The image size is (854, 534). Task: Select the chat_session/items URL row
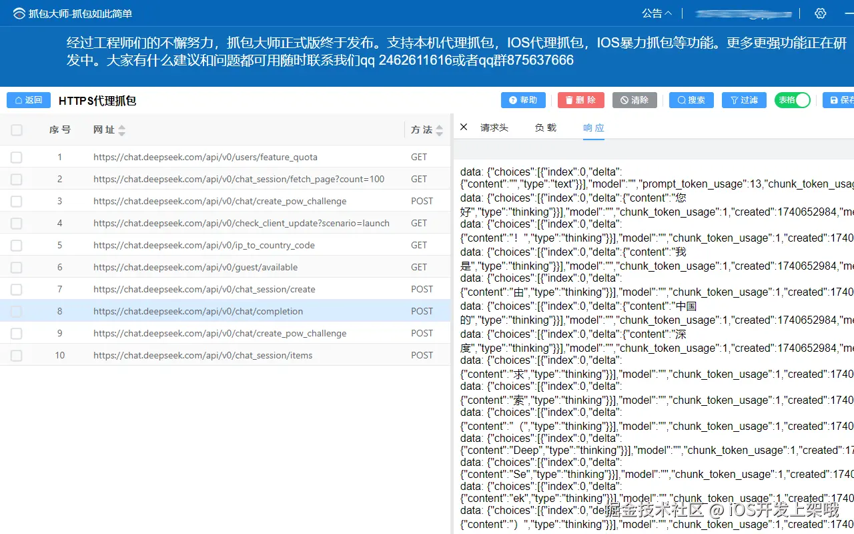click(x=203, y=355)
